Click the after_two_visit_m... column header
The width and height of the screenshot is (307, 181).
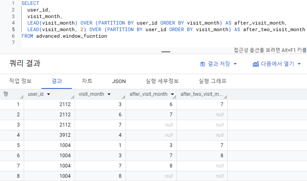point(202,94)
